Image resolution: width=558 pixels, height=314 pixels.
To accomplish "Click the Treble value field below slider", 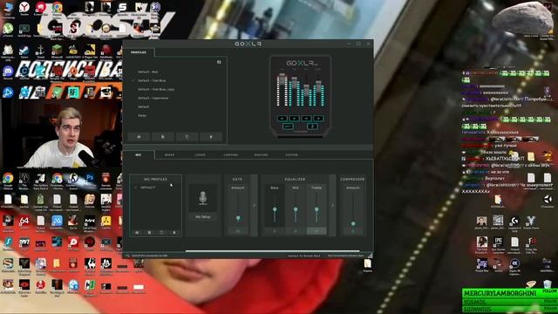I will click(x=316, y=231).
